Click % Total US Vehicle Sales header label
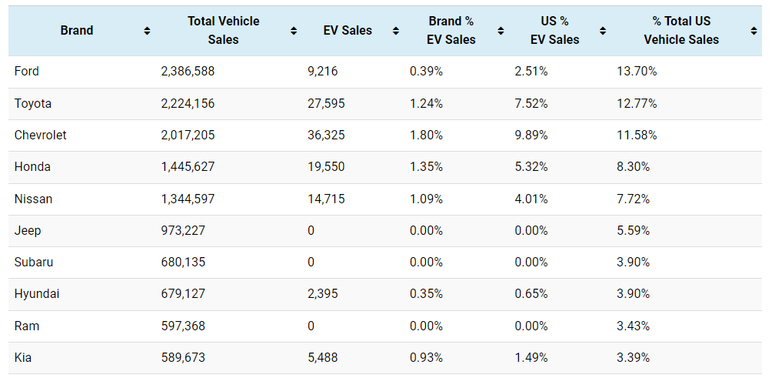The width and height of the screenshot is (772, 378). pos(681,31)
